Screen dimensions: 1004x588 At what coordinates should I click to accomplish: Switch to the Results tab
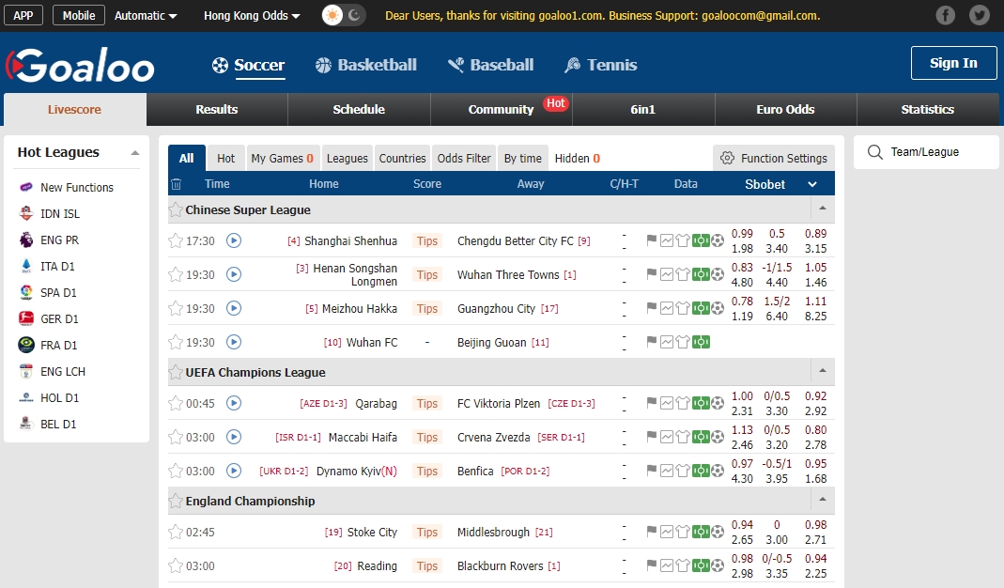217,110
